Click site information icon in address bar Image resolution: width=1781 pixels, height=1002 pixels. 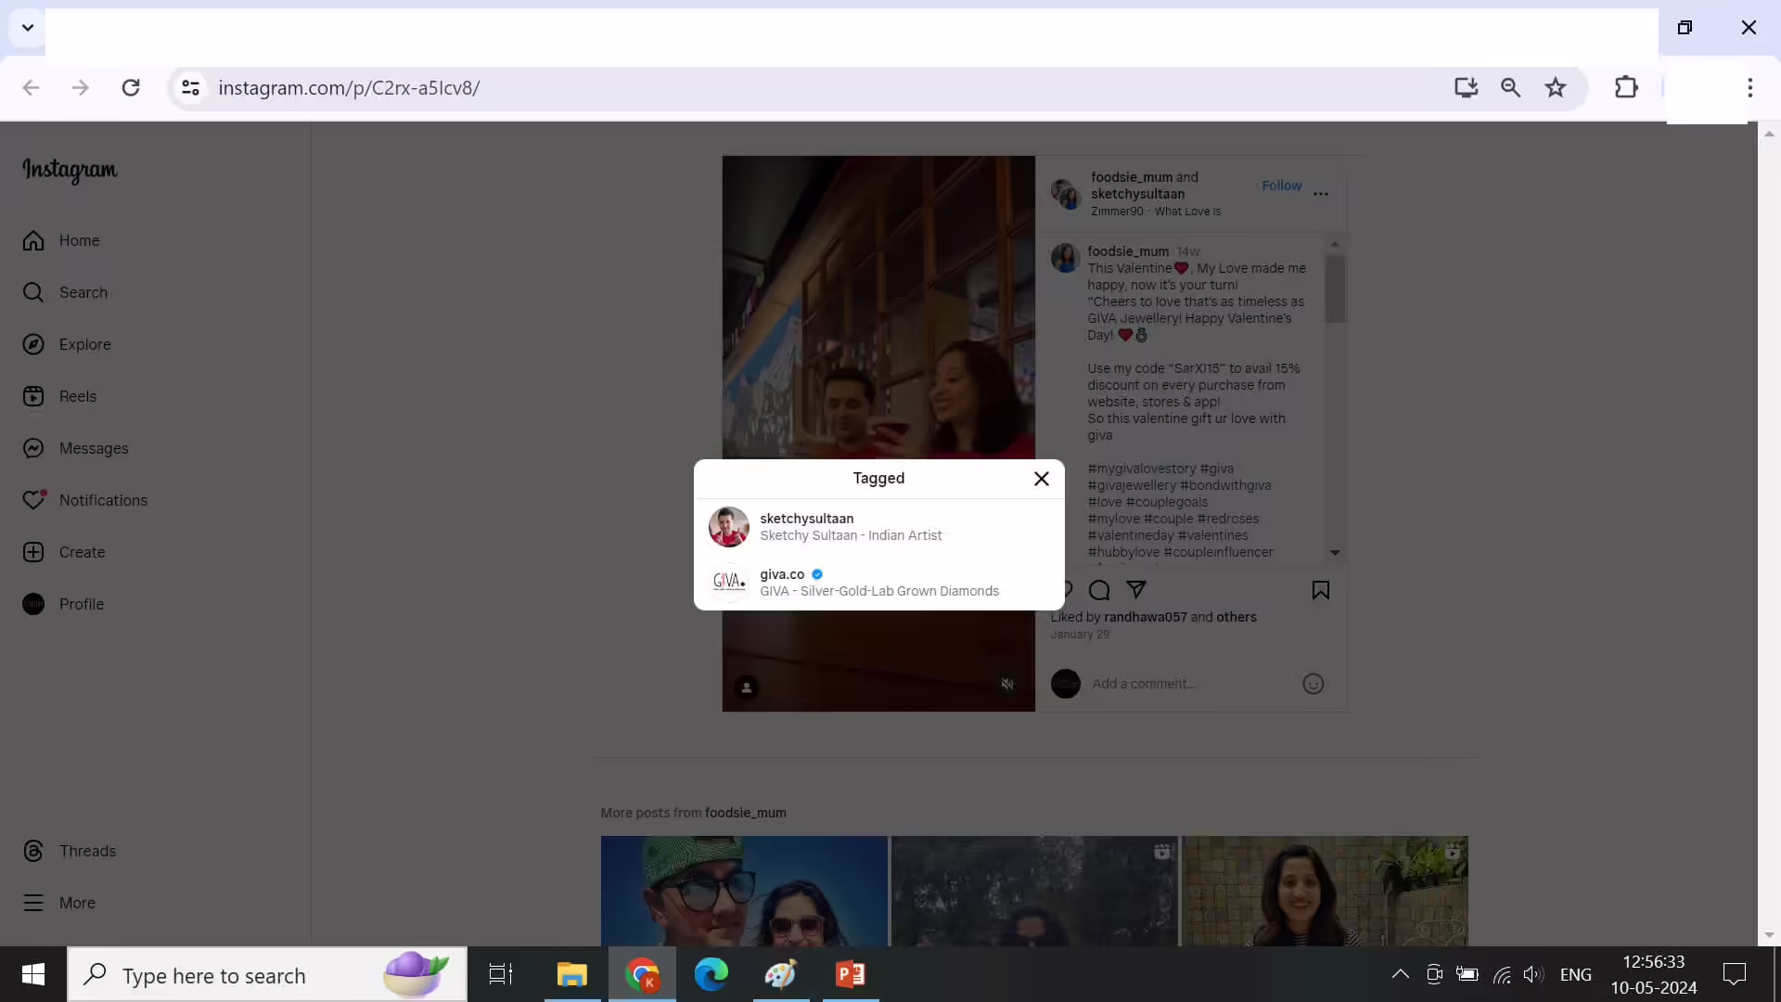pyautogui.click(x=190, y=87)
